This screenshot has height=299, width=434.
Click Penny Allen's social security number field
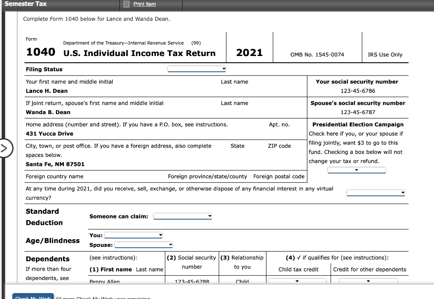(192, 281)
